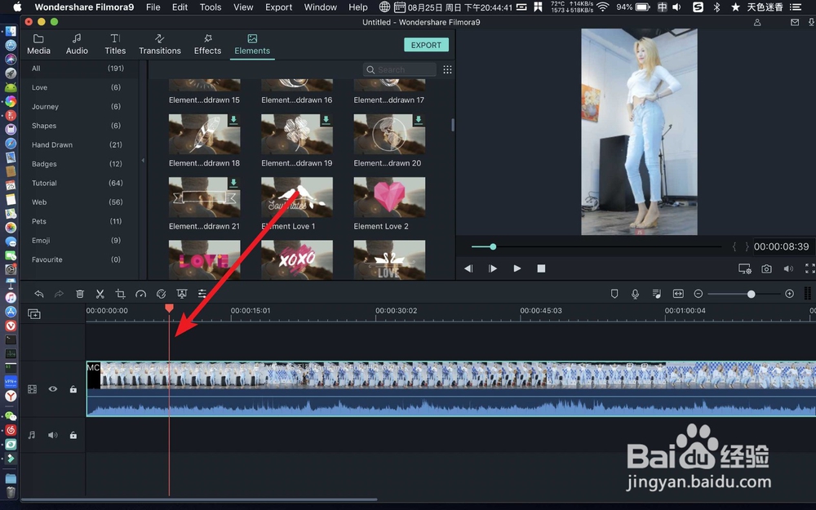816x510 pixels.
Task: Select the Hand Drawn category
Action: [52, 144]
